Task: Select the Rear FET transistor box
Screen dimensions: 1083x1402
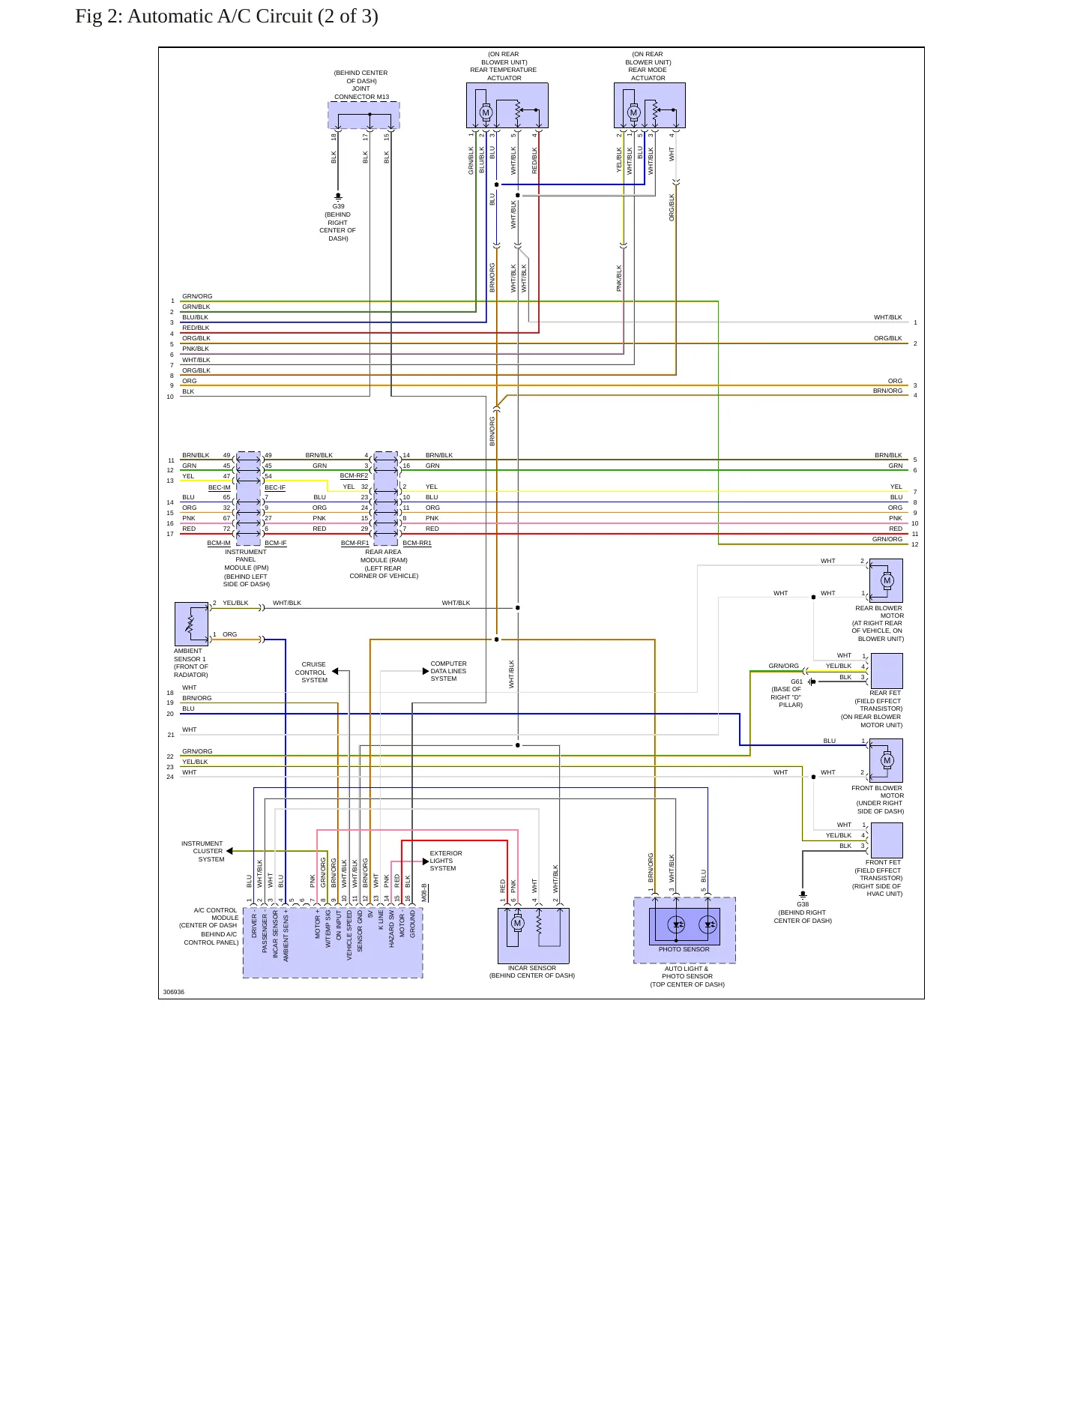Action: click(887, 670)
